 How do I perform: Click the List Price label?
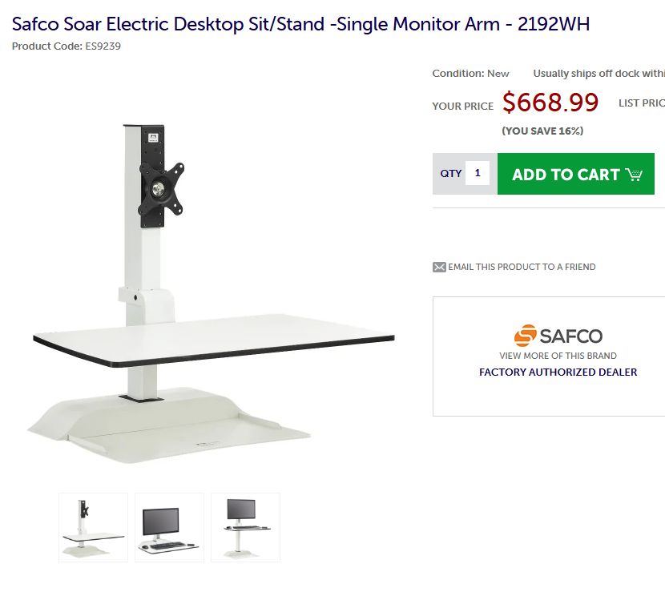(641, 103)
